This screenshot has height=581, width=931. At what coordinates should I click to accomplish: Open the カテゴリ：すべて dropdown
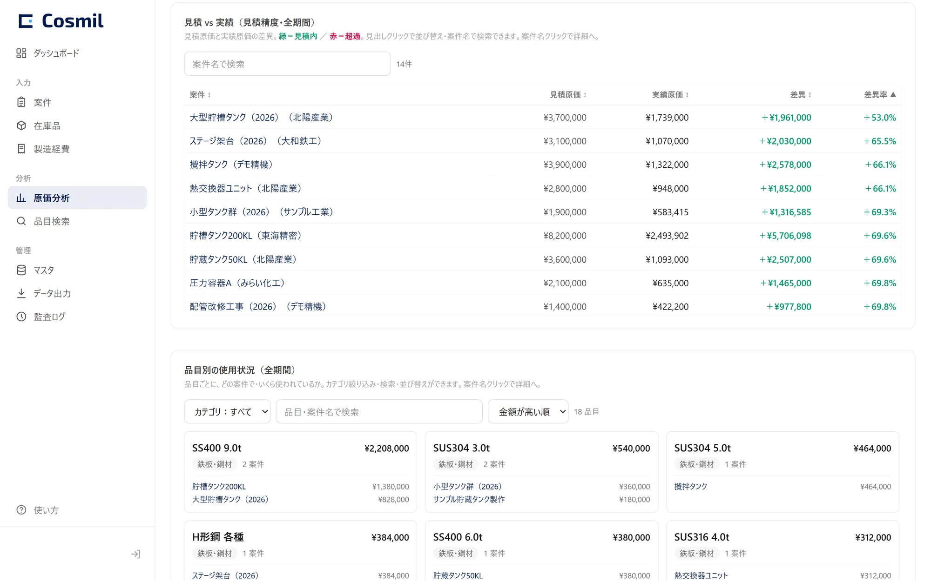click(x=227, y=412)
